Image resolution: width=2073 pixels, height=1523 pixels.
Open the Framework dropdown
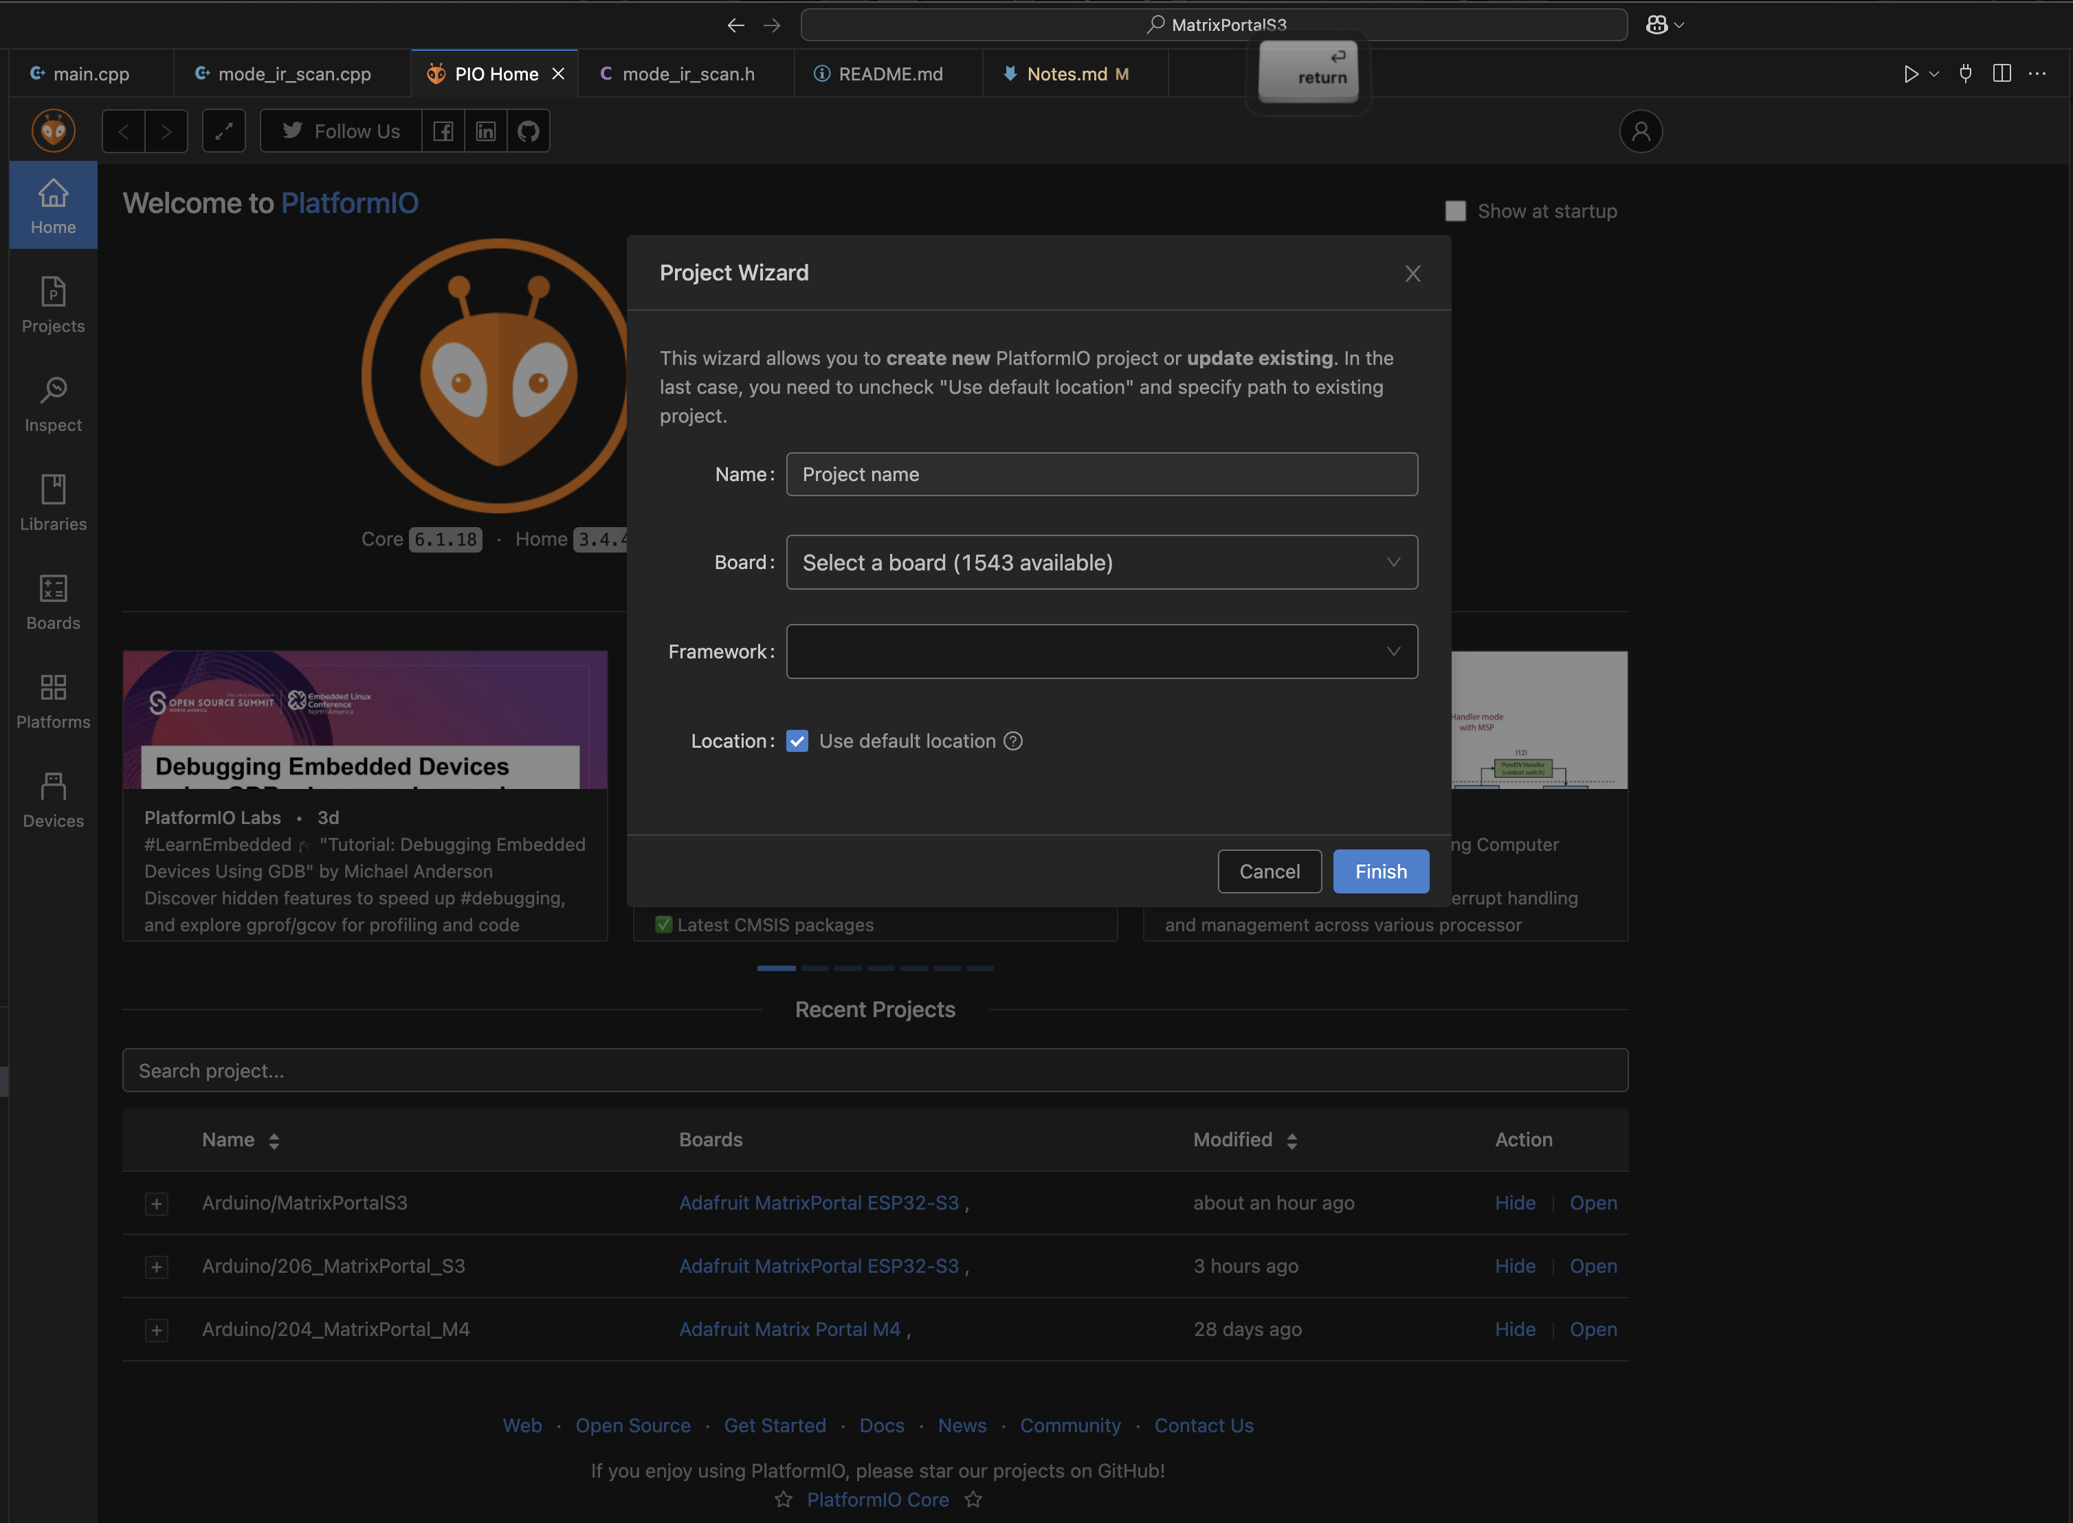[1100, 652]
